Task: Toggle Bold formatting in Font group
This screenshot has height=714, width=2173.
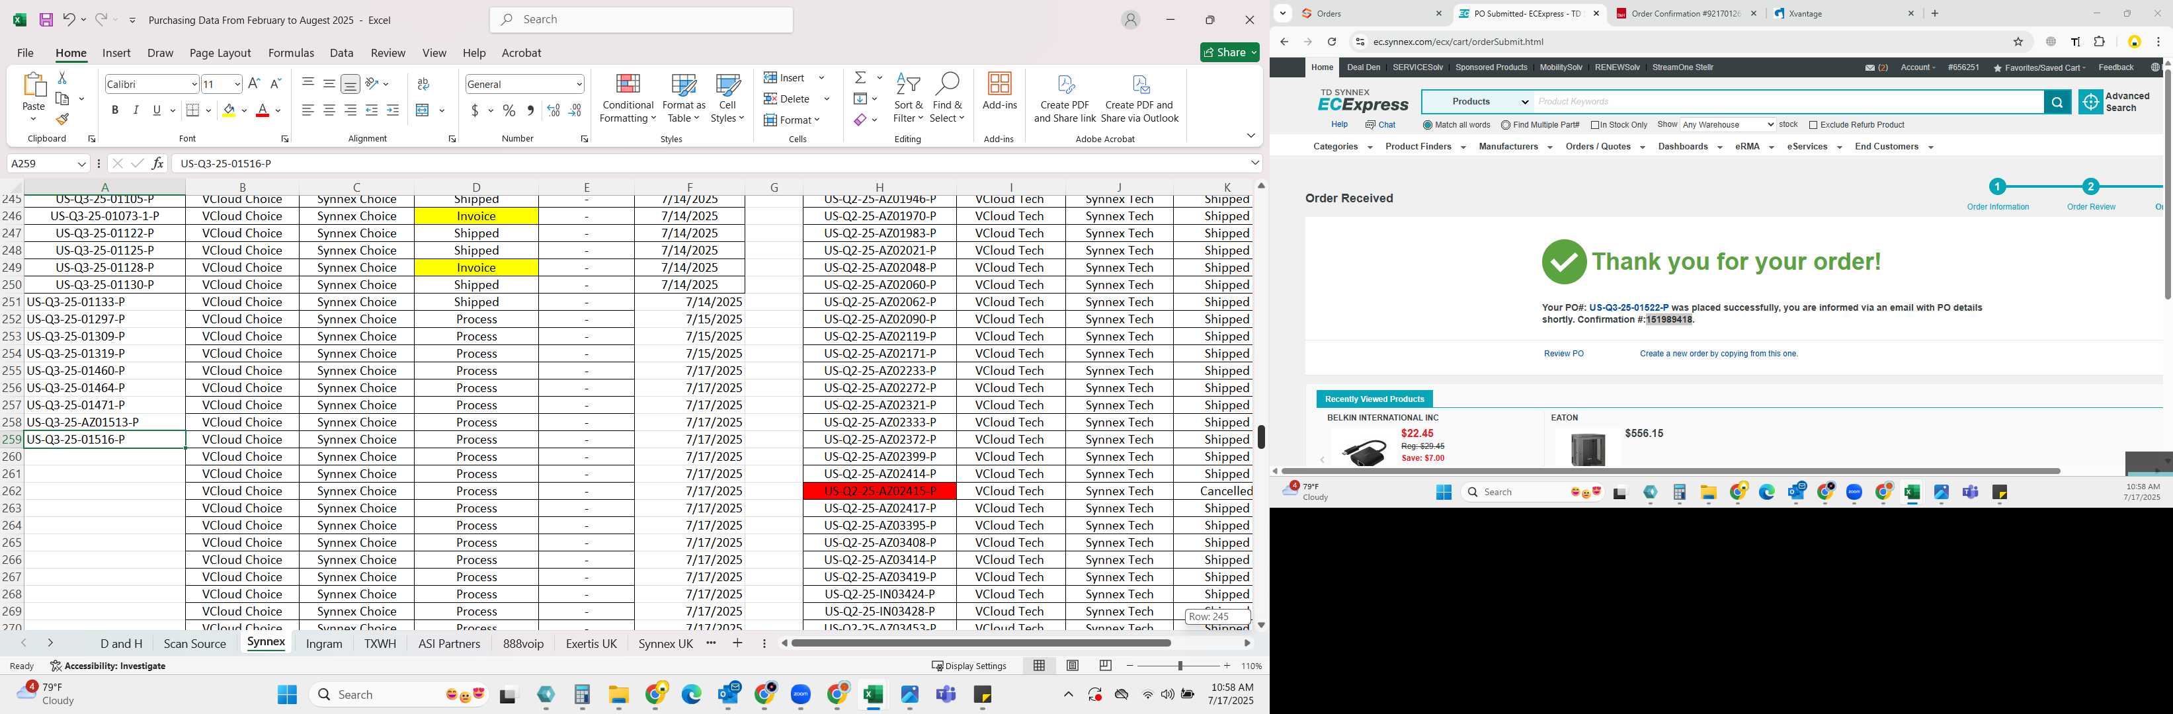Action: click(114, 110)
